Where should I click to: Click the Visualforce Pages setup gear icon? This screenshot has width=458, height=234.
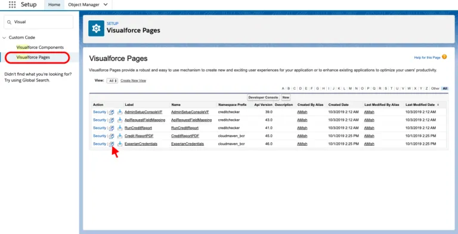click(x=96, y=29)
